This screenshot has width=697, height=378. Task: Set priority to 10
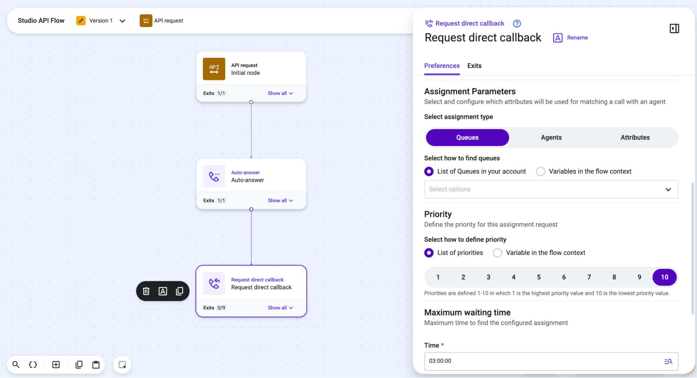coord(664,277)
